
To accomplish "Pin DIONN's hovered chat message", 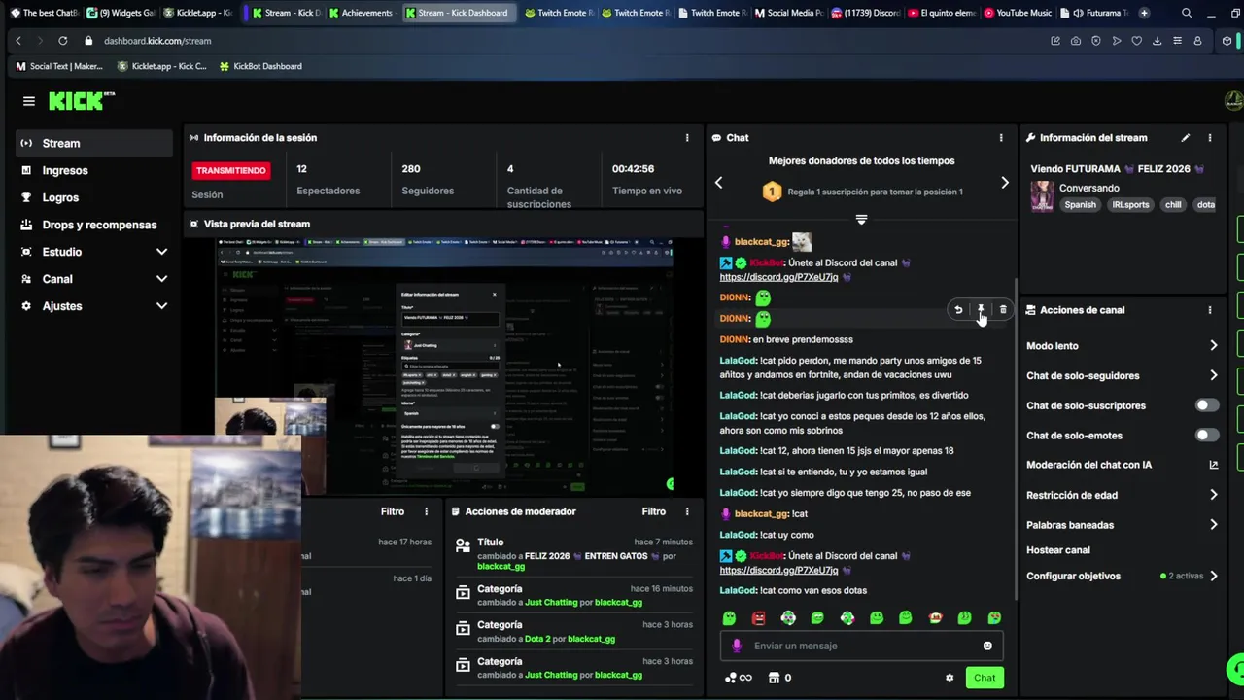I will click(981, 310).
